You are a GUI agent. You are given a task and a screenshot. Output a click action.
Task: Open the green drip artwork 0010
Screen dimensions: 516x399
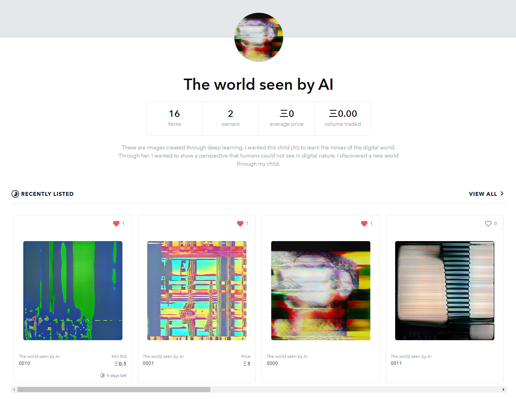coord(73,291)
